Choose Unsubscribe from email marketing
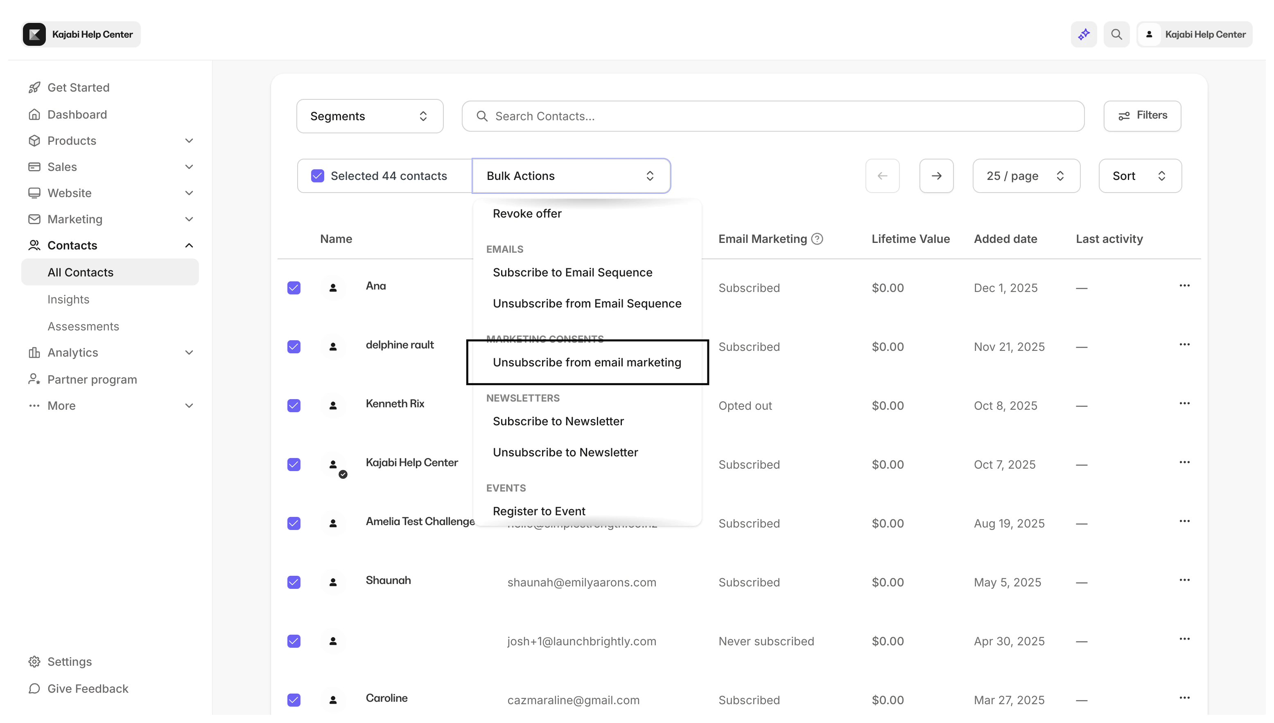The image size is (1274, 723). coord(587,362)
